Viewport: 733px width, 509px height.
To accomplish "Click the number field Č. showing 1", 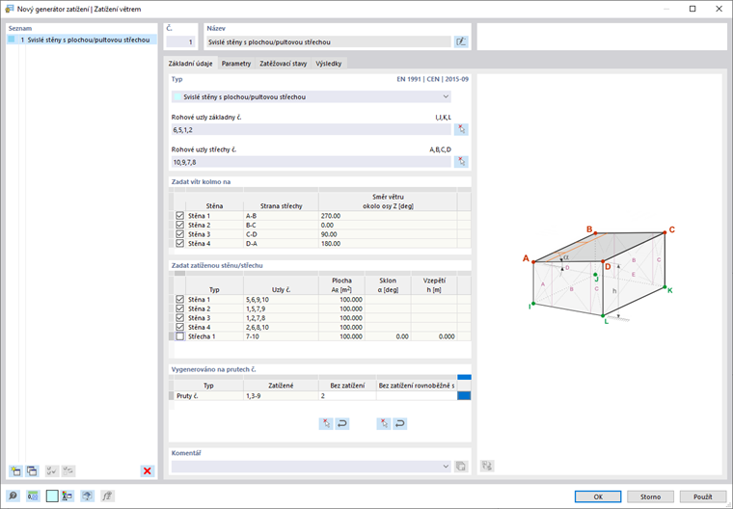I will pos(180,41).
